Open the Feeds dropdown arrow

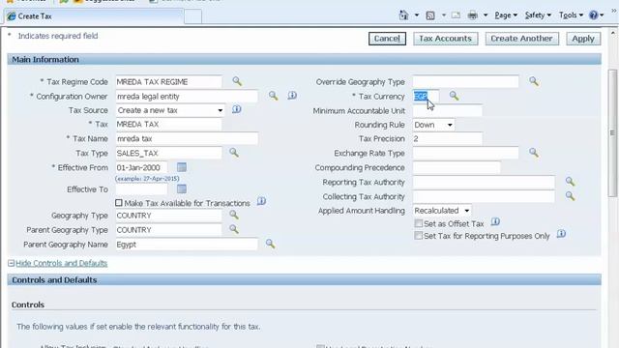pos(444,15)
